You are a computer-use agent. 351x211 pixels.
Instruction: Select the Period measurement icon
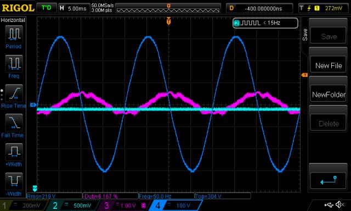click(x=14, y=34)
